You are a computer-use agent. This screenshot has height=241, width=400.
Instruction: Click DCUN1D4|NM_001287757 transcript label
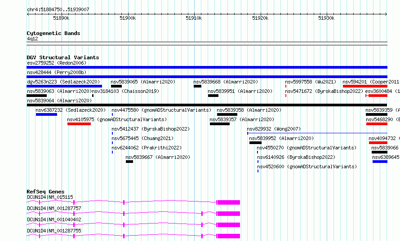tap(54, 208)
